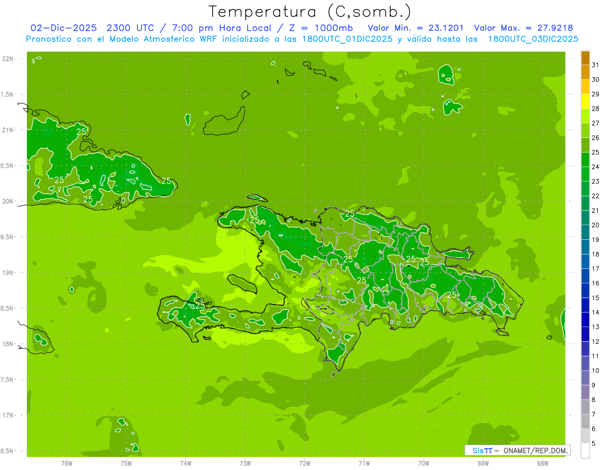Click the colorbar label '16'
Viewport: 609px width, 470px height.
pyautogui.click(x=596, y=283)
